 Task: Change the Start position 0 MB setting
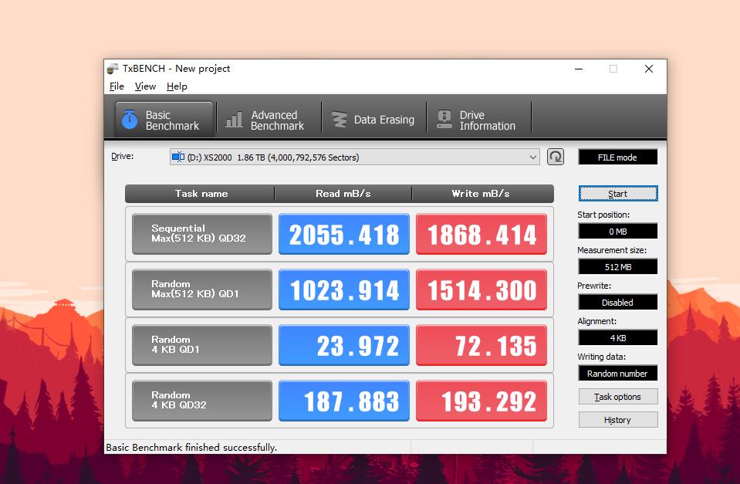618,232
